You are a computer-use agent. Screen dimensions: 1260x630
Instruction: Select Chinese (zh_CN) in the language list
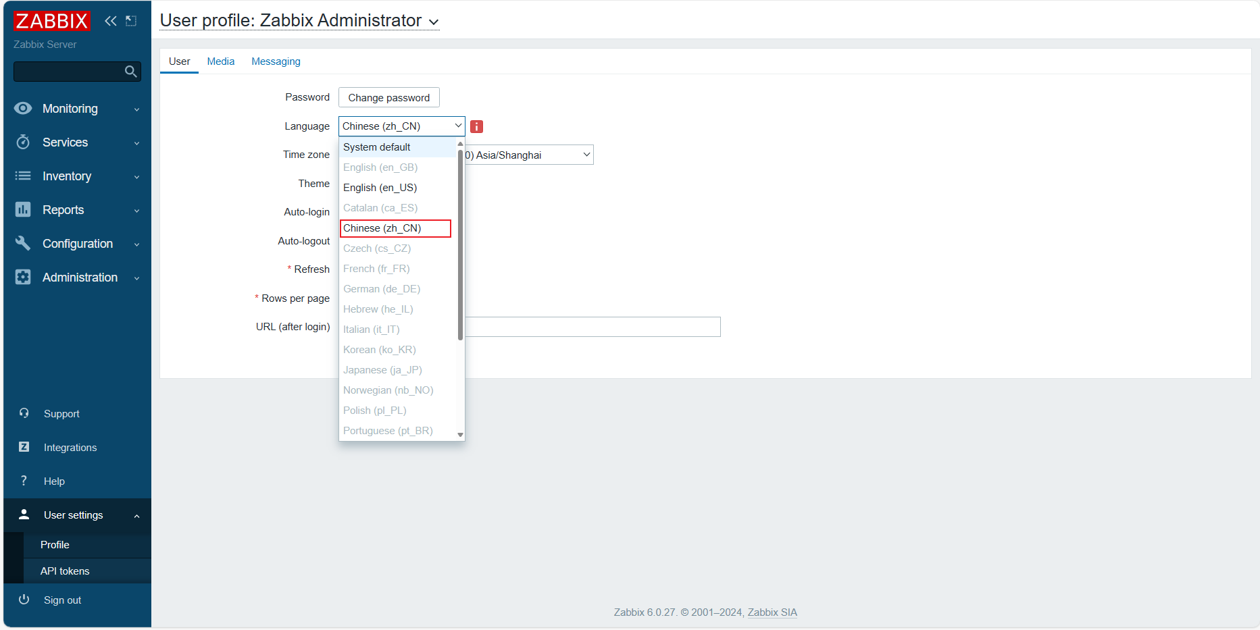point(396,228)
